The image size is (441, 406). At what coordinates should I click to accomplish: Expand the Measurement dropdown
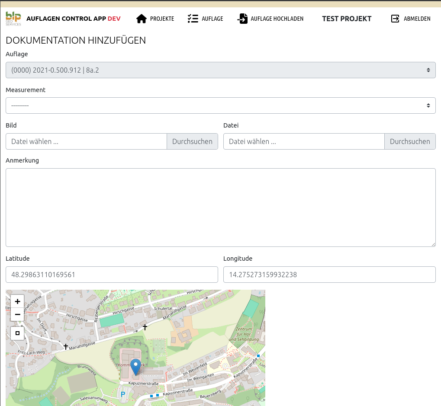coord(220,105)
